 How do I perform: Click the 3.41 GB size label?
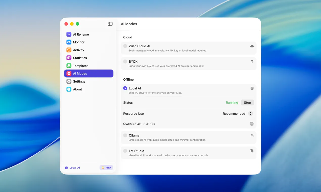tap(149, 124)
